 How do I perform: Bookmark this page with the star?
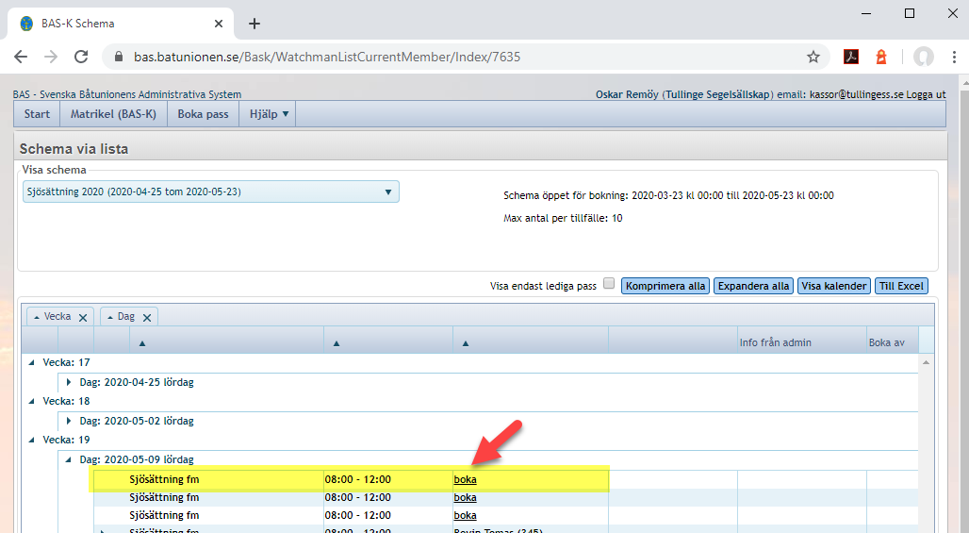tap(813, 57)
